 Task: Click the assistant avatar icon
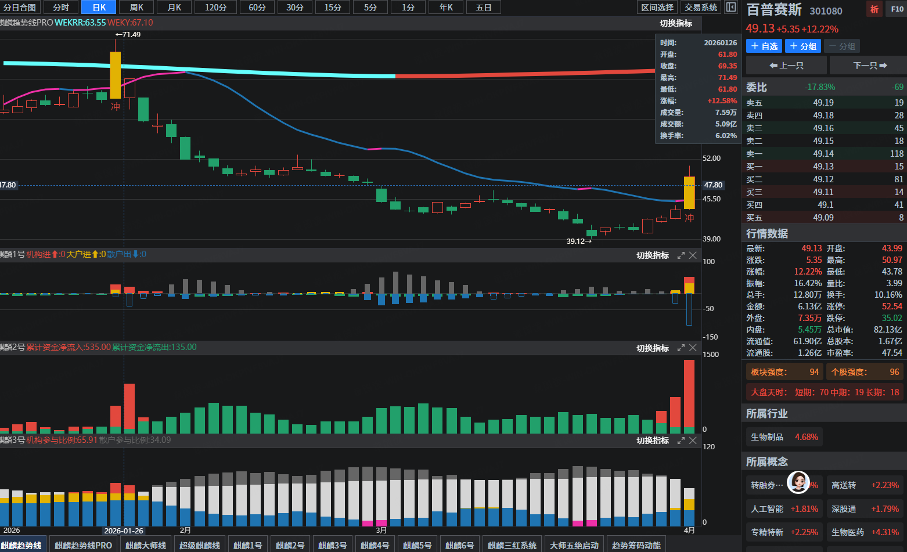(x=798, y=482)
